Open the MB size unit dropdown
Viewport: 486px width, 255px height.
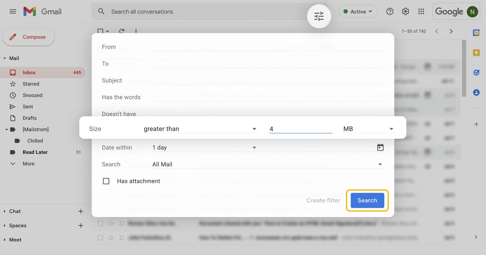tap(368, 129)
